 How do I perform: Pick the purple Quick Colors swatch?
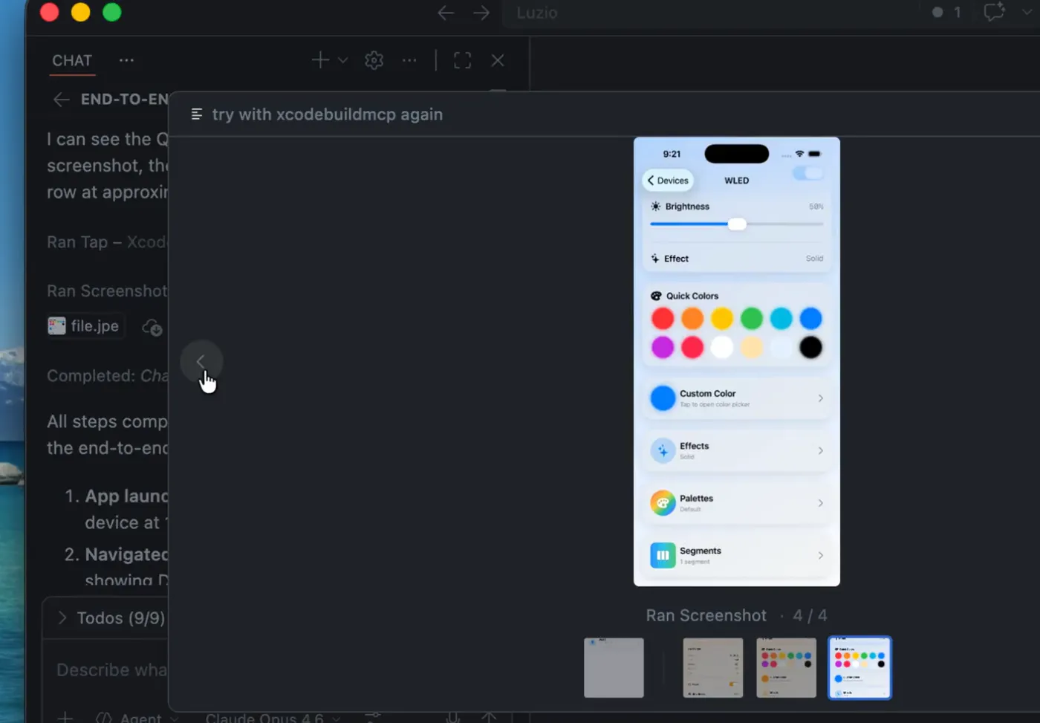point(663,347)
